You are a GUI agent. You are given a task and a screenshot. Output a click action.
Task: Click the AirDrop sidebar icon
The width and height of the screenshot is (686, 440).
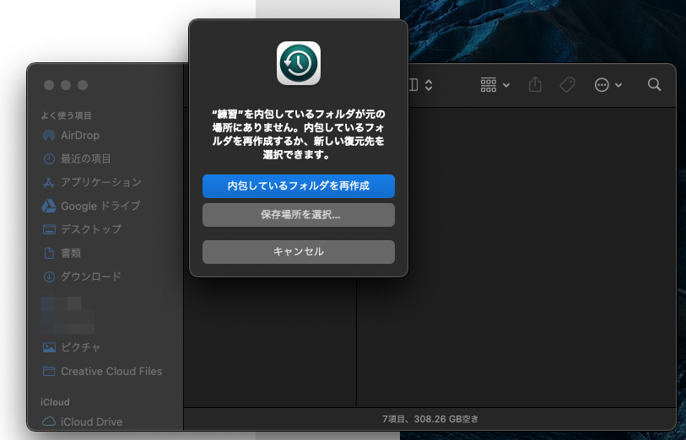pos(49,136)
